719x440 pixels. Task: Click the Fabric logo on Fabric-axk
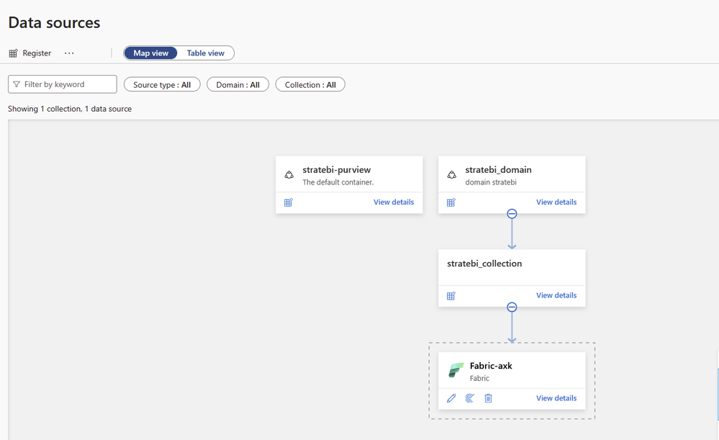pyautogui.click(x=456, y=370)
